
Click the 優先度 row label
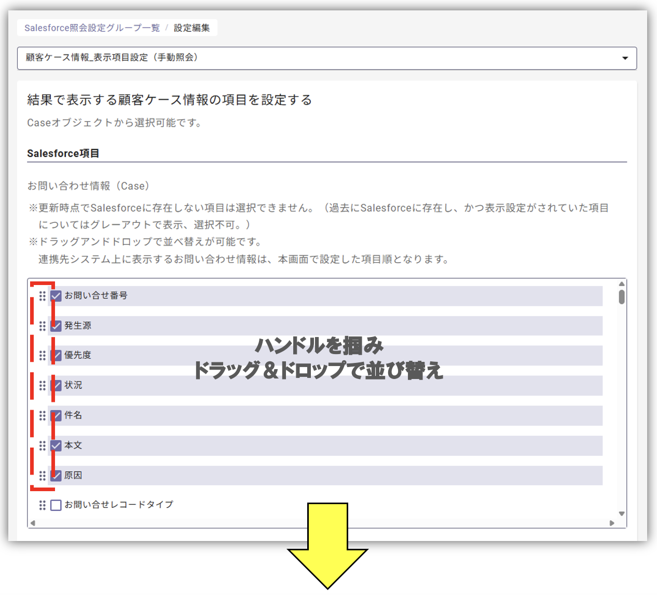(x=78, y=355)
